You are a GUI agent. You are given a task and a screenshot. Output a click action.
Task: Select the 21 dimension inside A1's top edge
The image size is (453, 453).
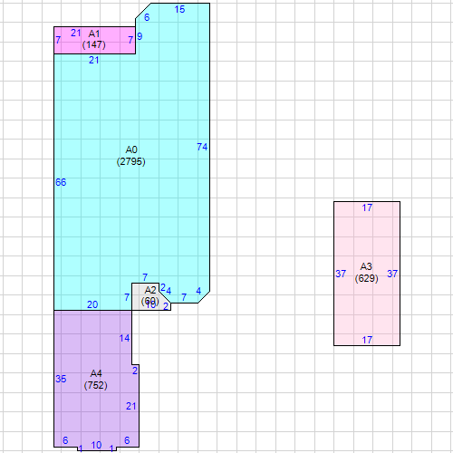pyautogui.click(x=76, y=33)
